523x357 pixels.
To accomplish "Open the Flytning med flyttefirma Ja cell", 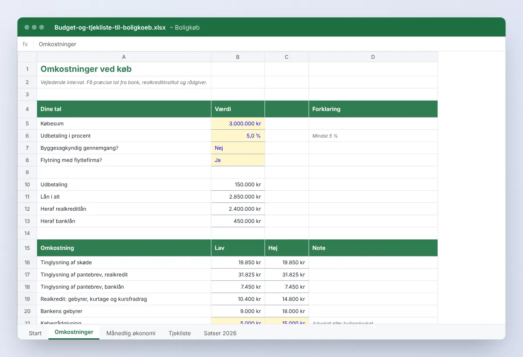I will (x=238, y=160).
